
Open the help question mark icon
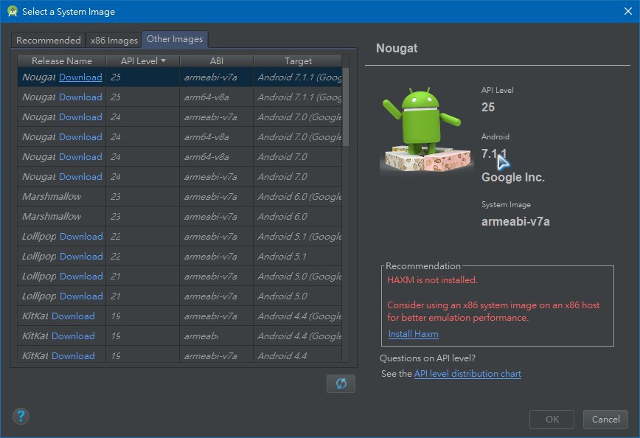21,416
